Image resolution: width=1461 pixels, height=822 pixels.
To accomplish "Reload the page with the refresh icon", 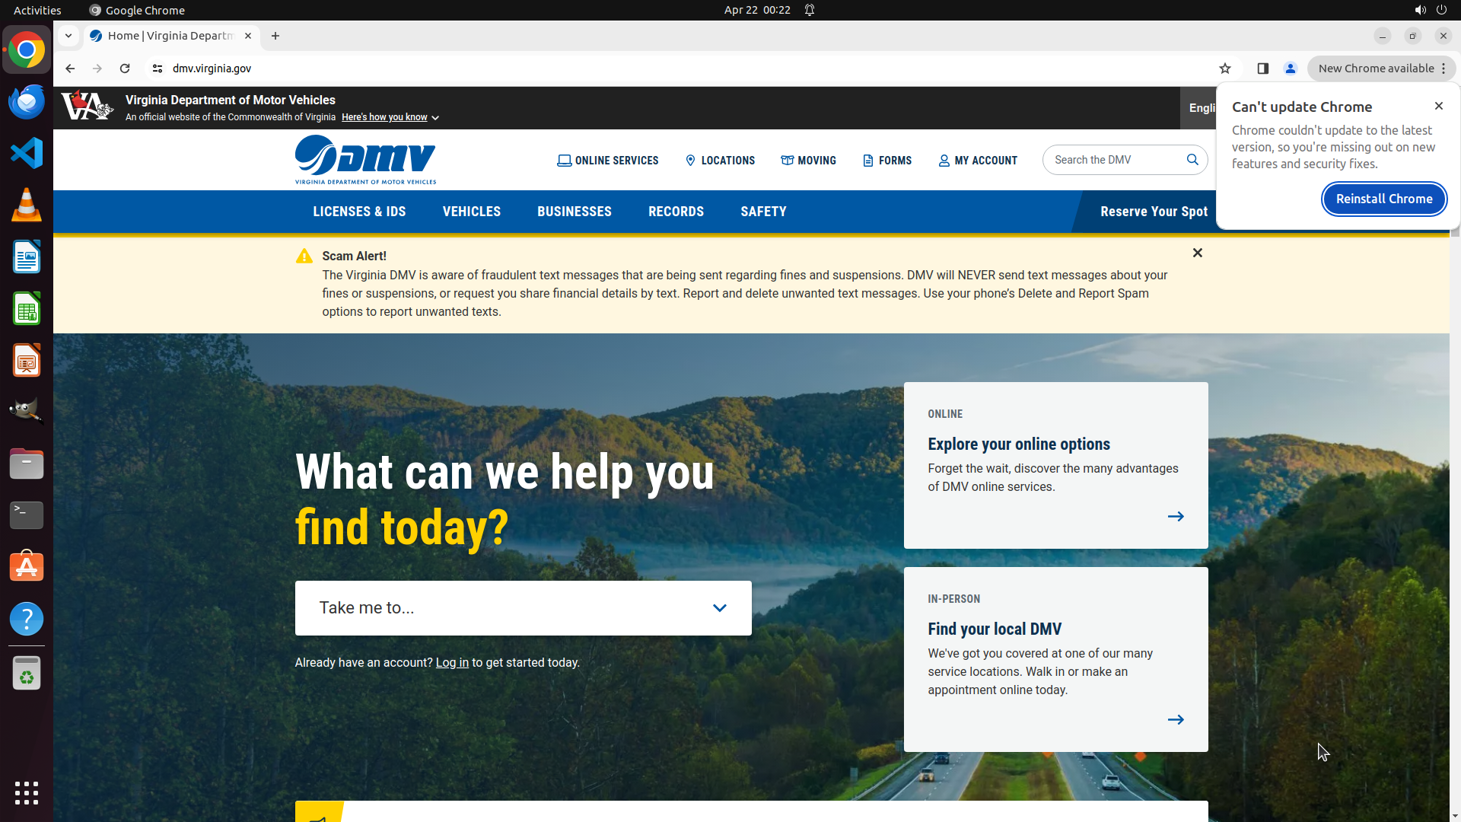I will coord(125,68).
